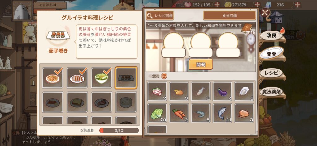Select the checked sliced meat dish recipe
317x146 pixels.
(x=77, y=78)
